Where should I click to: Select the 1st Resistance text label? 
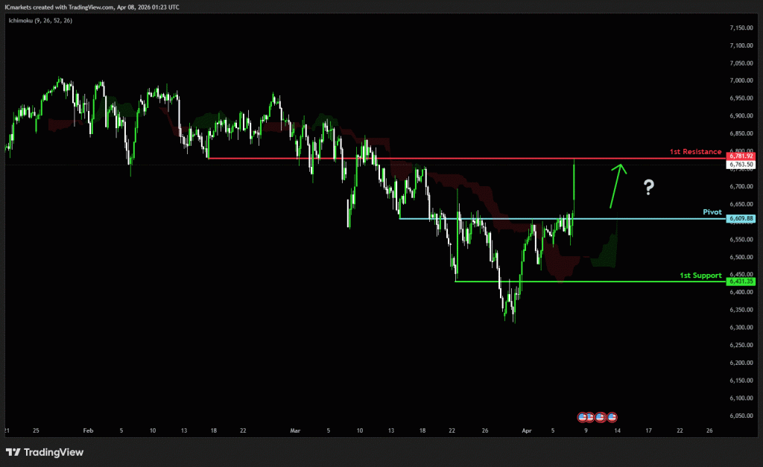[x=694, y=152]
